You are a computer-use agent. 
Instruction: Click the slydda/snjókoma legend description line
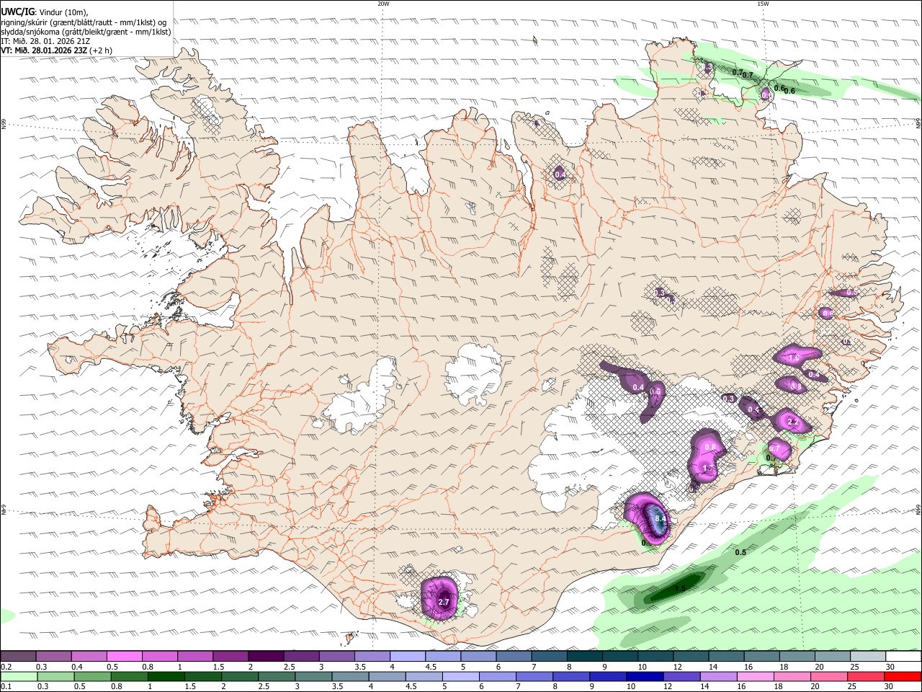(86, 32)
